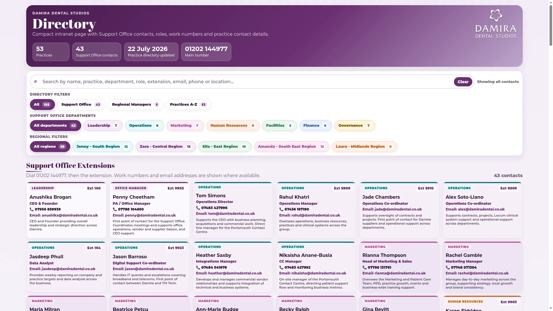This screenshot has height=311, width=553.
Task: Click phone number 07956 859939
Action: tap(48, 209)
